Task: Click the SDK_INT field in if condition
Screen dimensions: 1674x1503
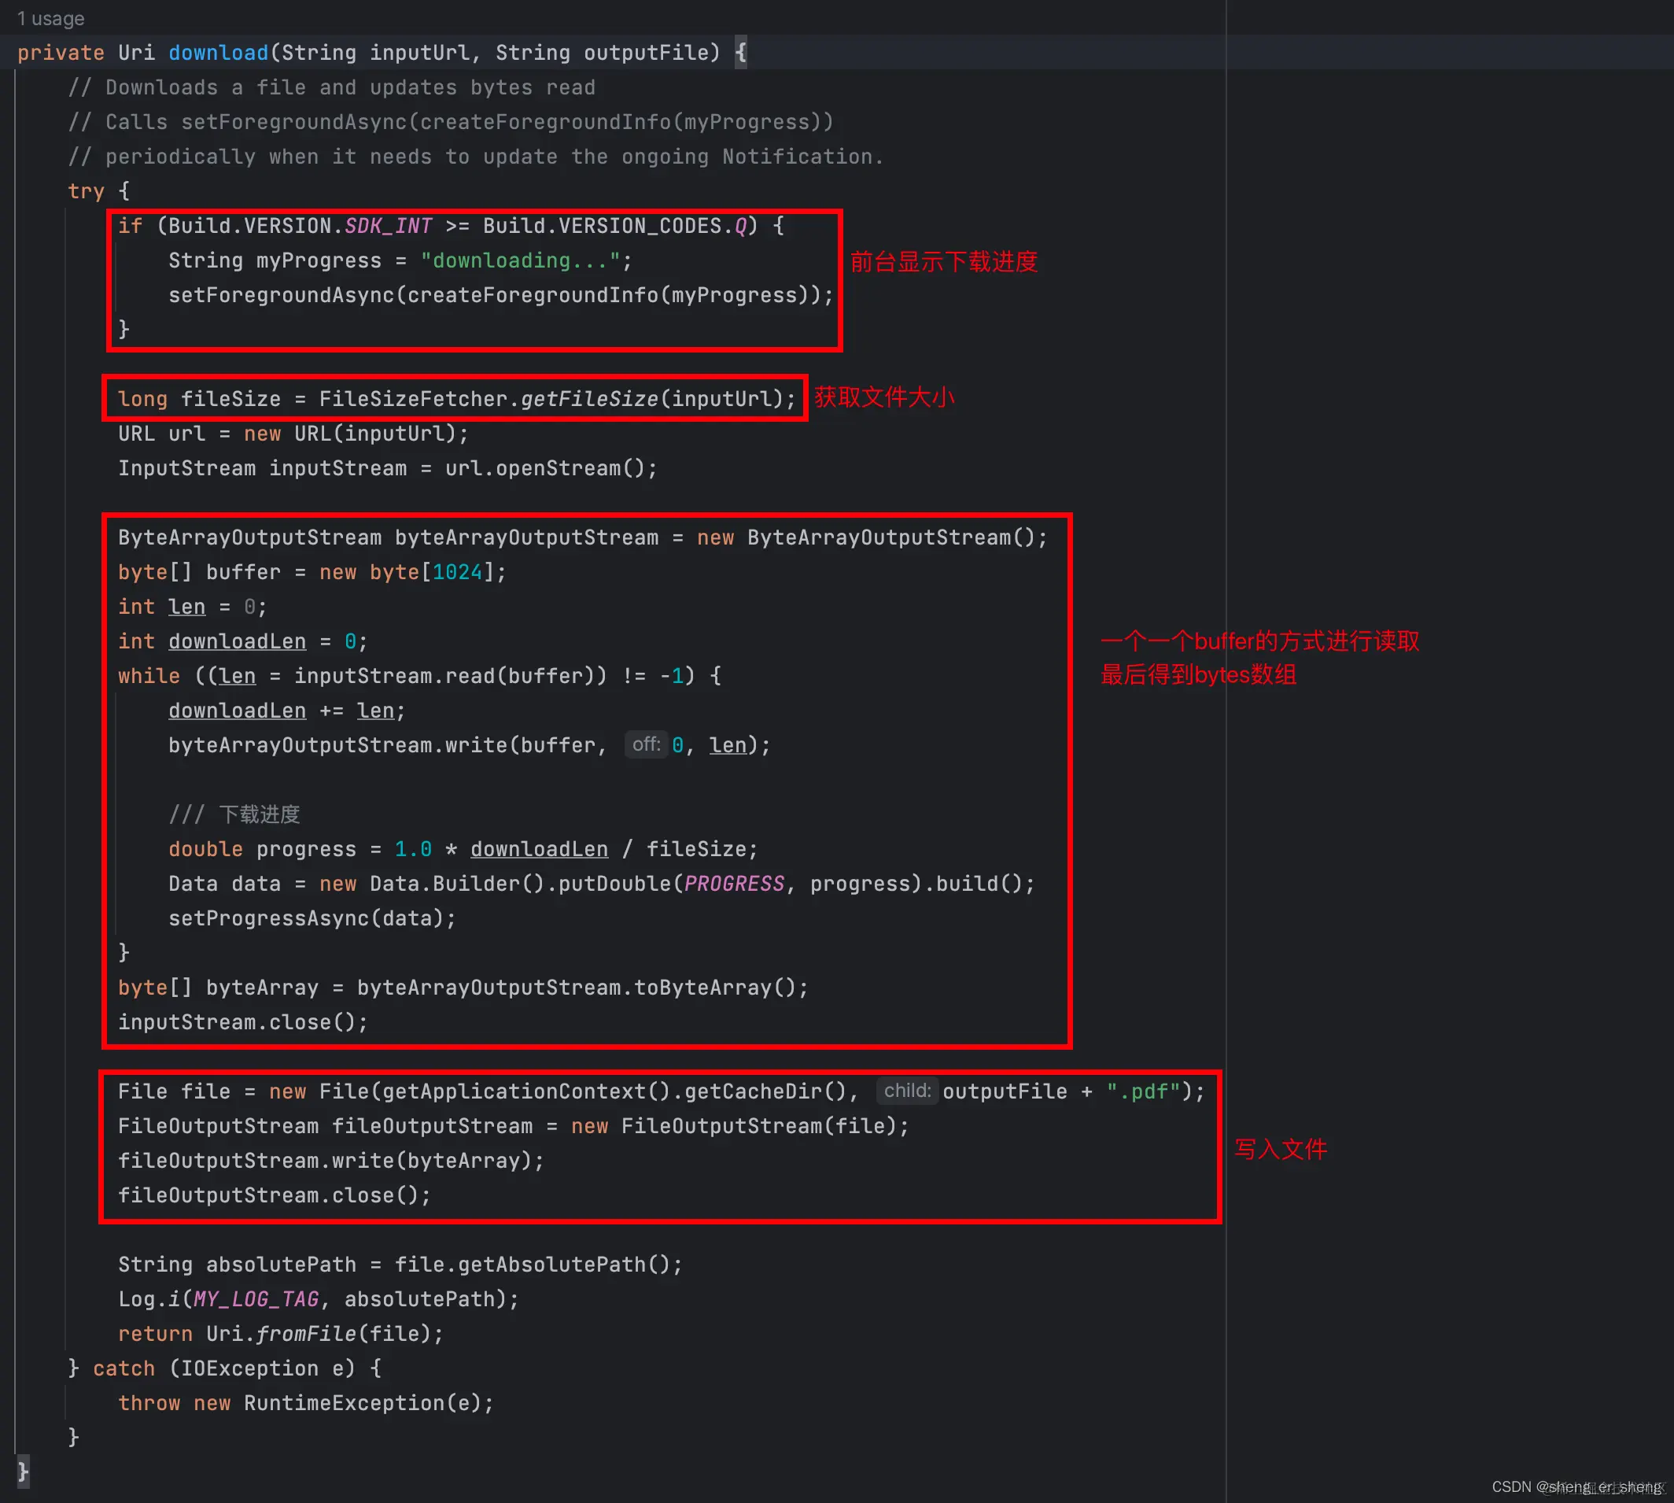Action: [x=388, y=227]
